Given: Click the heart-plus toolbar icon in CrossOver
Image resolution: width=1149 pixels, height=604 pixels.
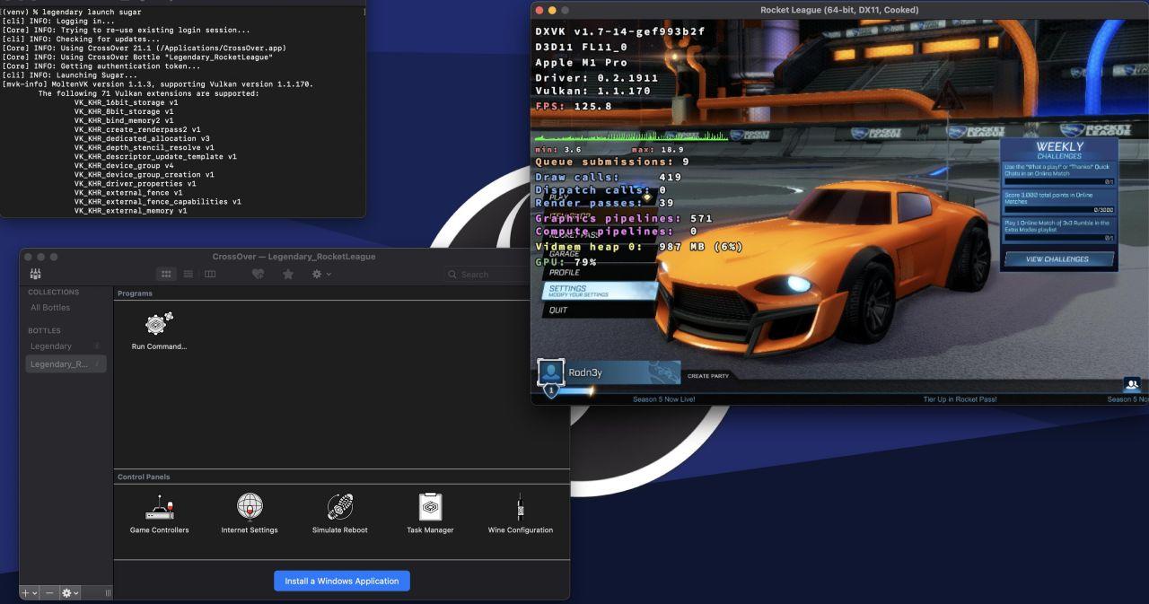Looking at the screenshot, I should 259,274.
